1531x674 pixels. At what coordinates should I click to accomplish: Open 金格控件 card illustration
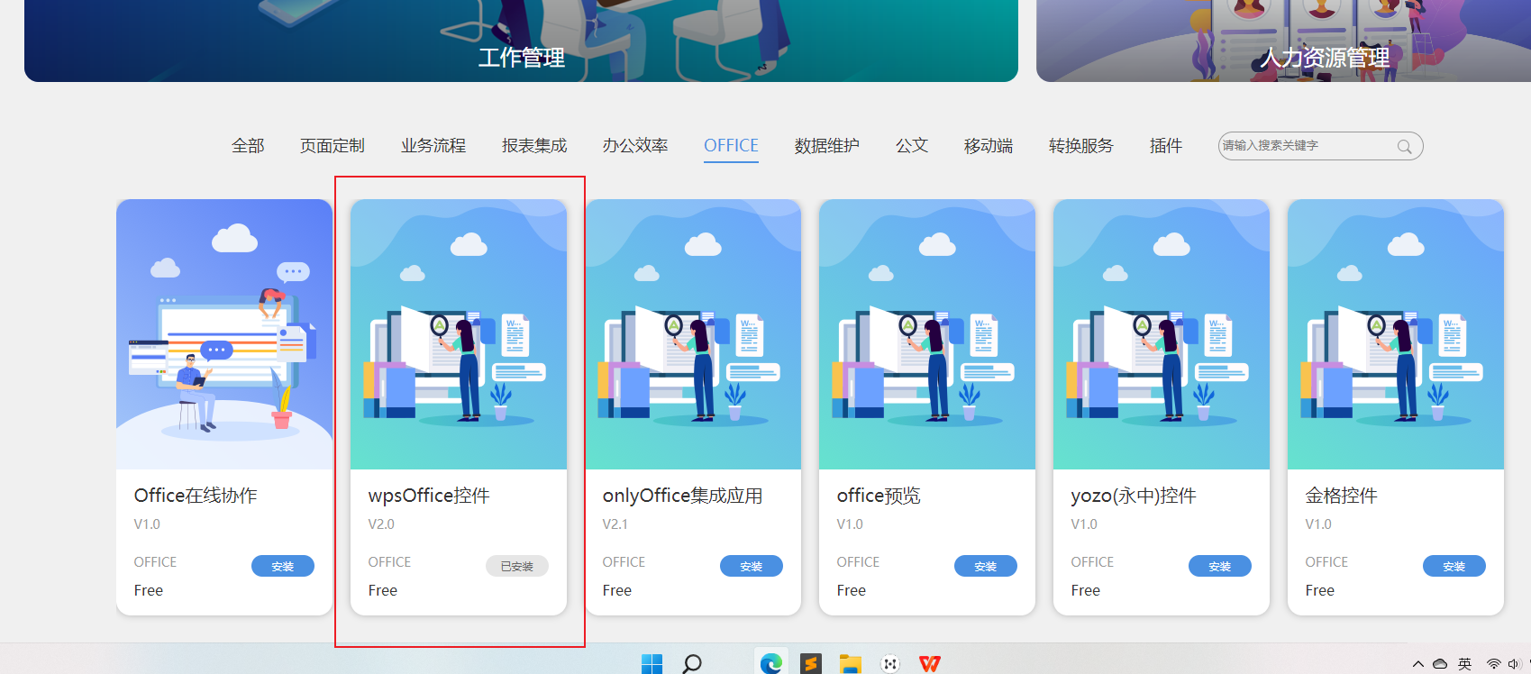1396,334
